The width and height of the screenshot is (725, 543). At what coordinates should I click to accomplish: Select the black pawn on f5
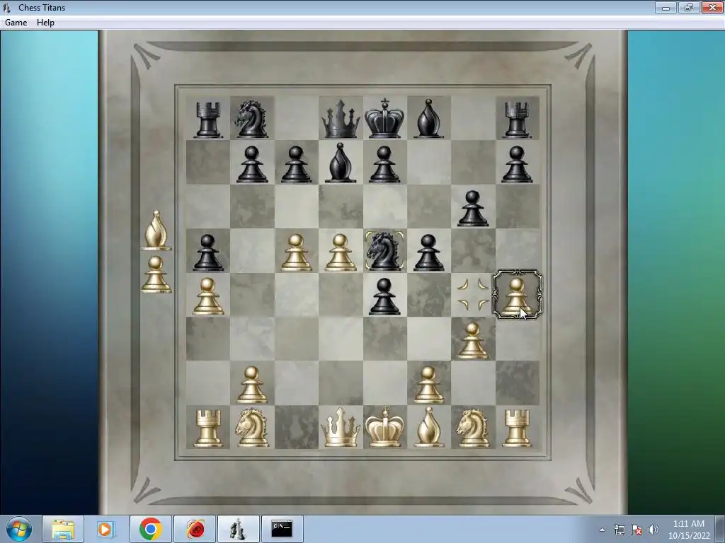click(x=428, y=252)
